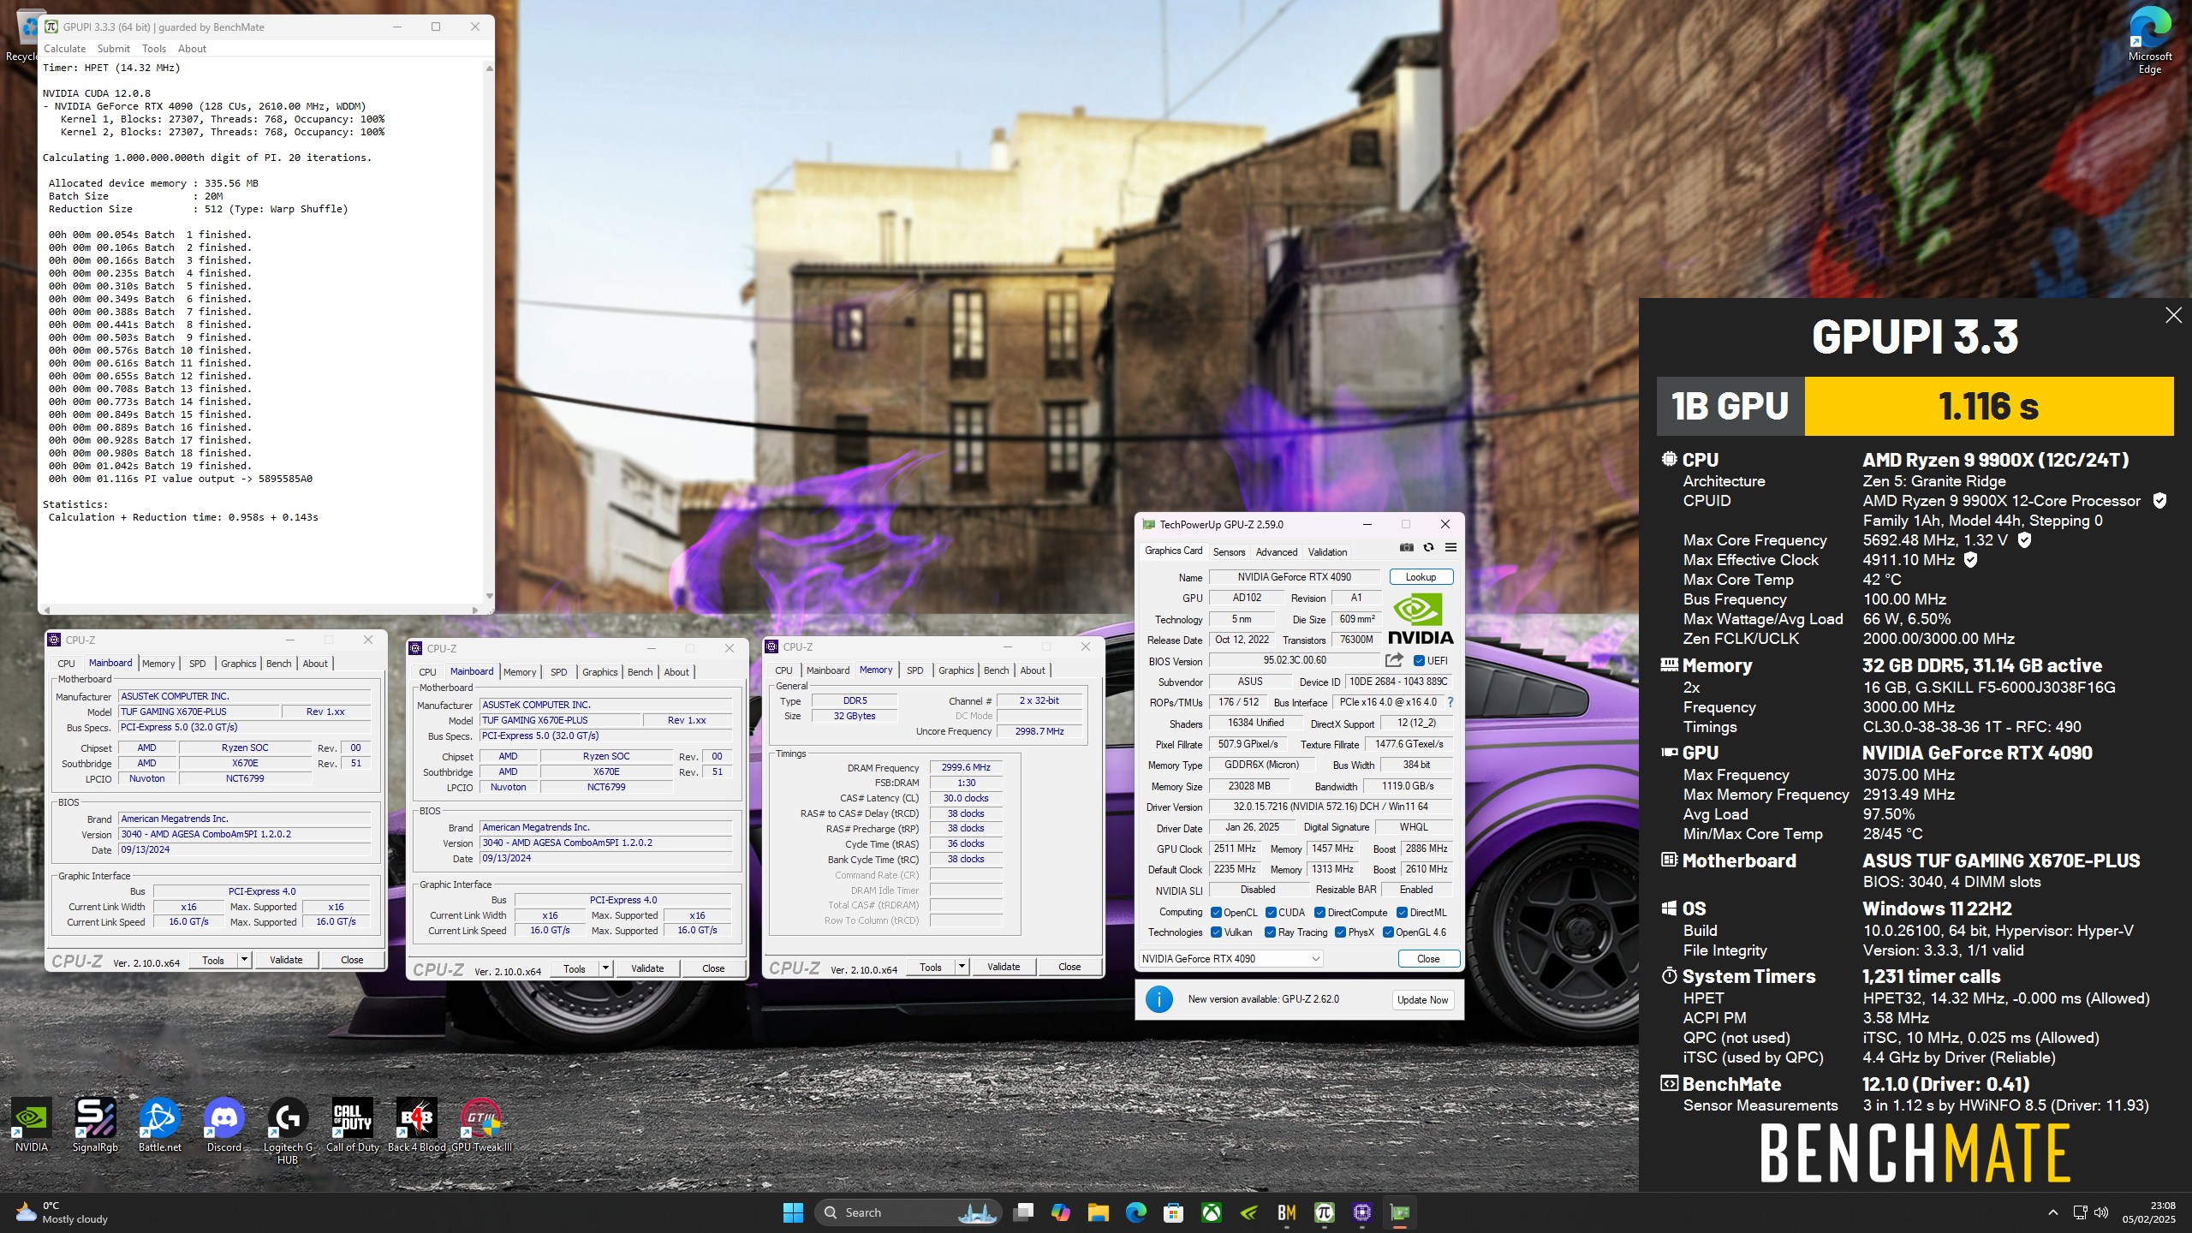Open SignalRgb desktop shortcut
This screenshot has height=1233, width=2192.
95,1125
